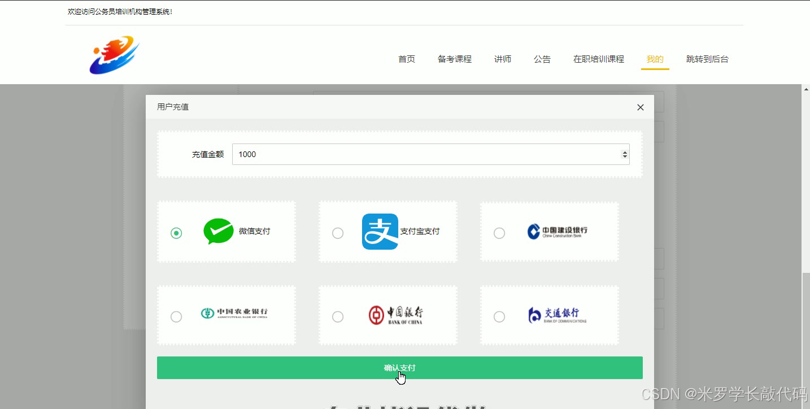Click the green 确认支付 button
810x409 pixels.
pyautogui.click(x=400, y=368)
